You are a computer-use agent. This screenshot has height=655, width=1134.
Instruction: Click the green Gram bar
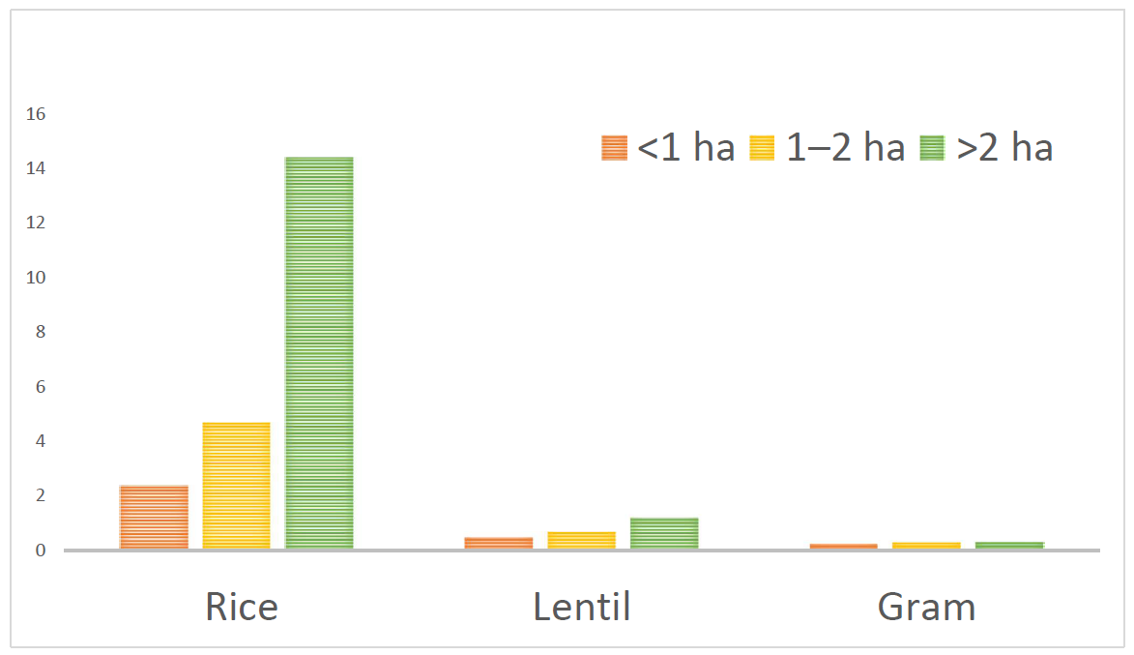tap(1009, 545)
